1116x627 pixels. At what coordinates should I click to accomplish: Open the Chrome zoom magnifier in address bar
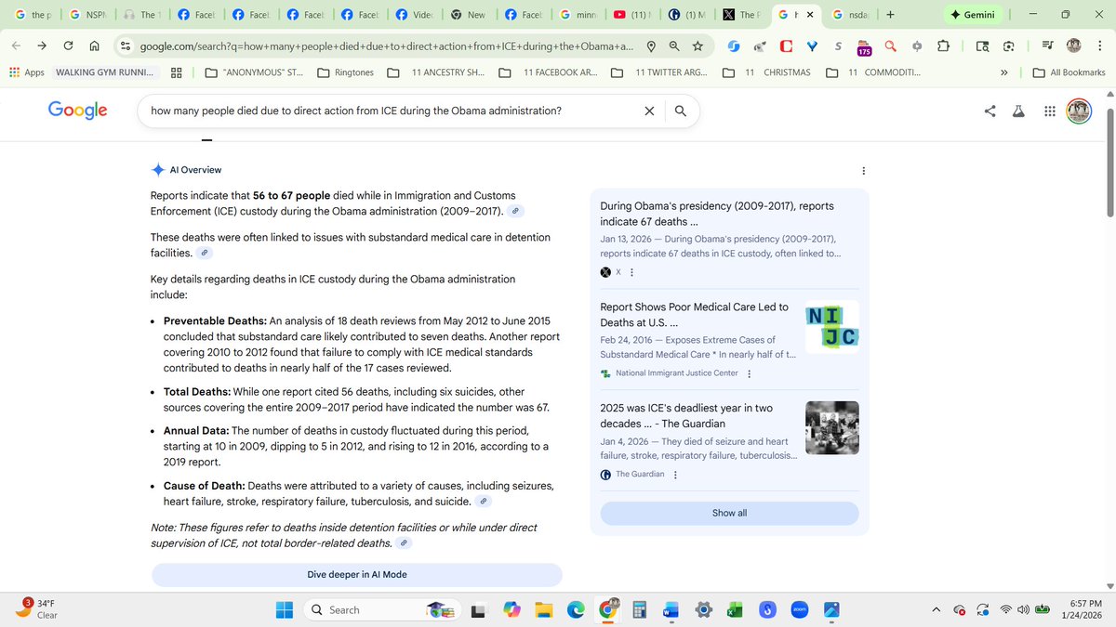coord(674,46)
